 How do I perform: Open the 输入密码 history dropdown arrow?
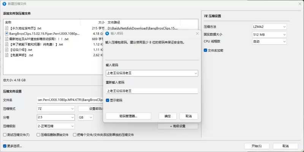196,73
